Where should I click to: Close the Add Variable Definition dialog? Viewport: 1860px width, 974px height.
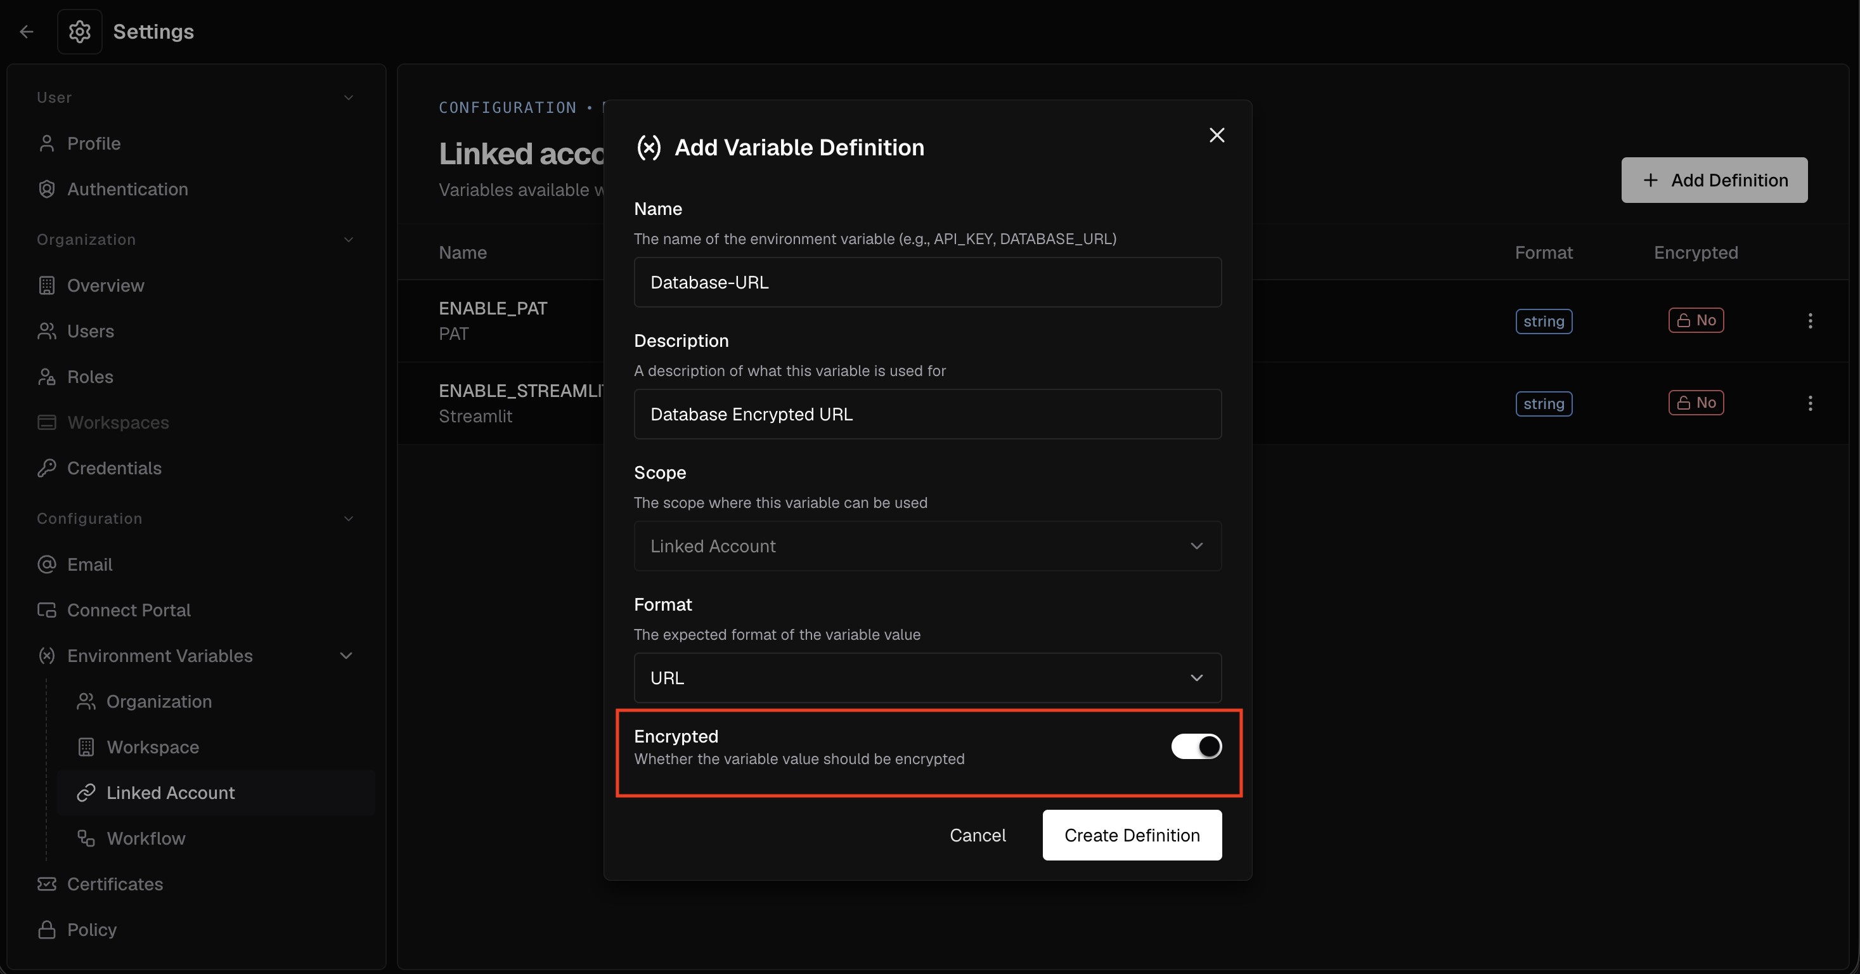point(1217,135)
